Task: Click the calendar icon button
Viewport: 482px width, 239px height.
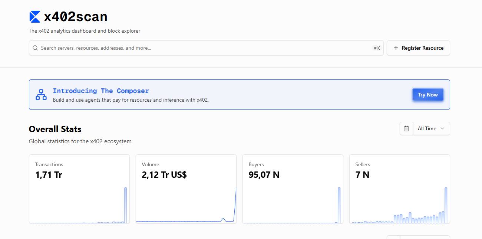Action: point(406,128)
